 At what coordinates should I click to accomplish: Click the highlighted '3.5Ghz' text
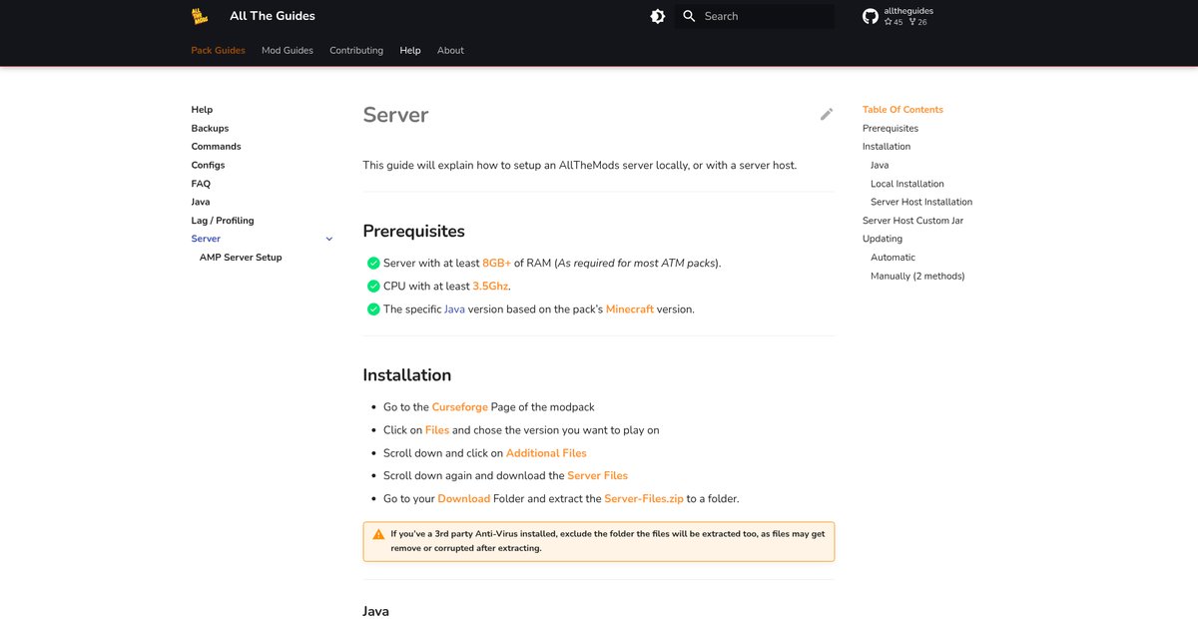[x=491, y=287]
